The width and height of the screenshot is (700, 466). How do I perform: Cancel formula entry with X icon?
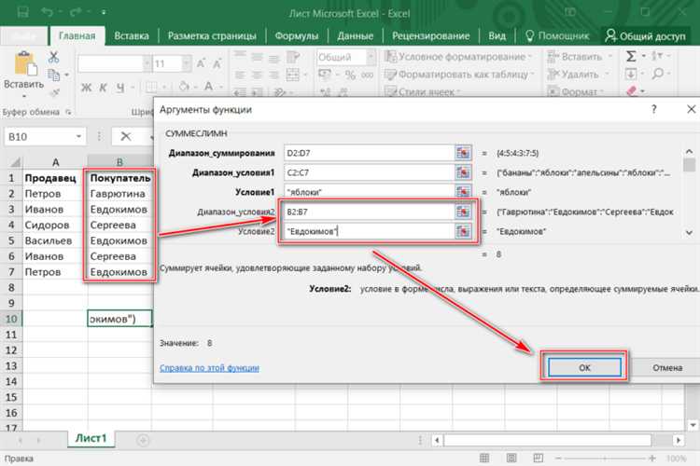tap(126, 136)
